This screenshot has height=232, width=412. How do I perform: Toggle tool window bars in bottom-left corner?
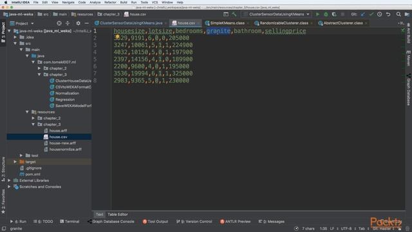pos(3,229)
